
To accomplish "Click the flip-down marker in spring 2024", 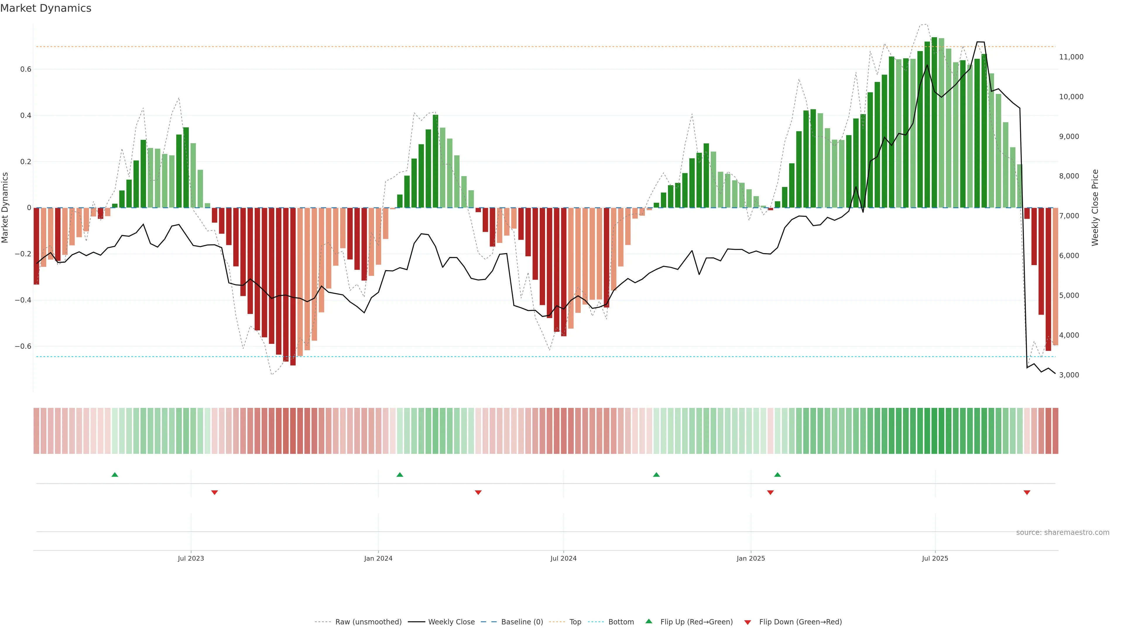I will point(478,492).
